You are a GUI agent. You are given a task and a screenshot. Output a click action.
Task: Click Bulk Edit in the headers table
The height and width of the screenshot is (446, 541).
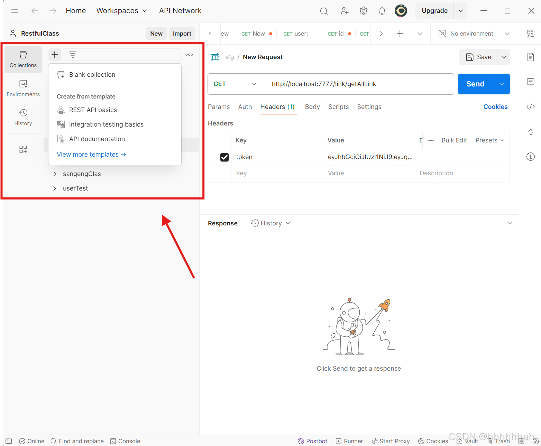point(454,140)
